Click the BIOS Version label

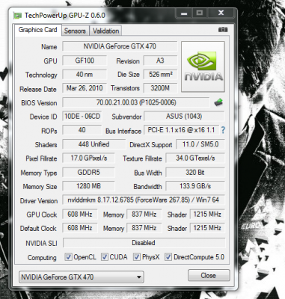(39, 103)
